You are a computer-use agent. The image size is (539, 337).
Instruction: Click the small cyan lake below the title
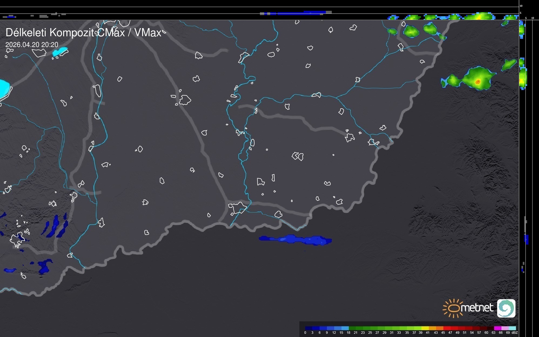[60, 51]
